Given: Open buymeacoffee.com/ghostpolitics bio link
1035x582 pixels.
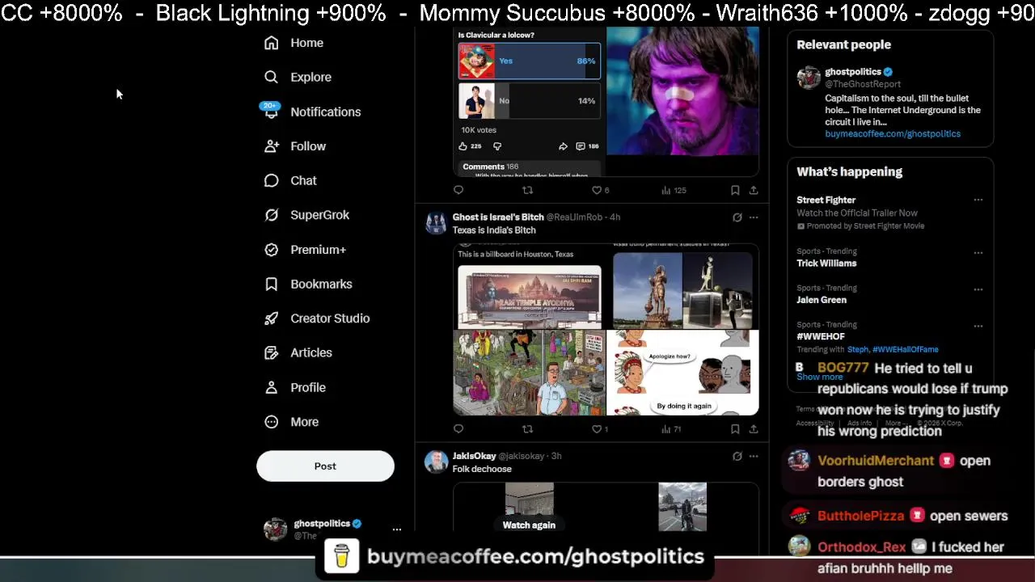Looking at the screenshot, I should [893, 134].
